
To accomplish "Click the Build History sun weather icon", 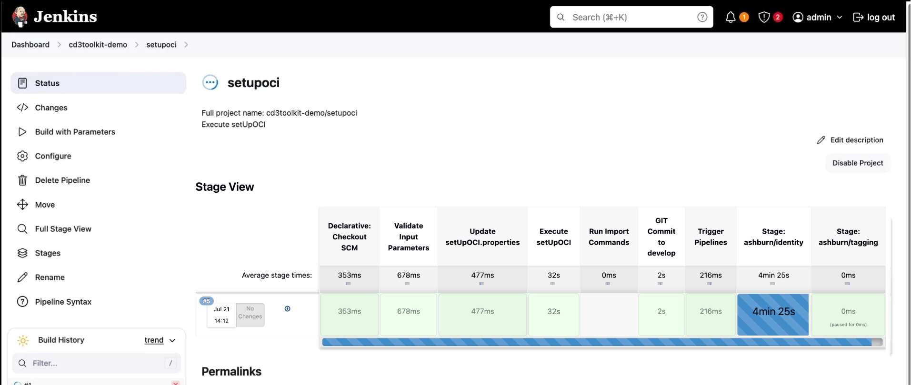I will (23, 340).
